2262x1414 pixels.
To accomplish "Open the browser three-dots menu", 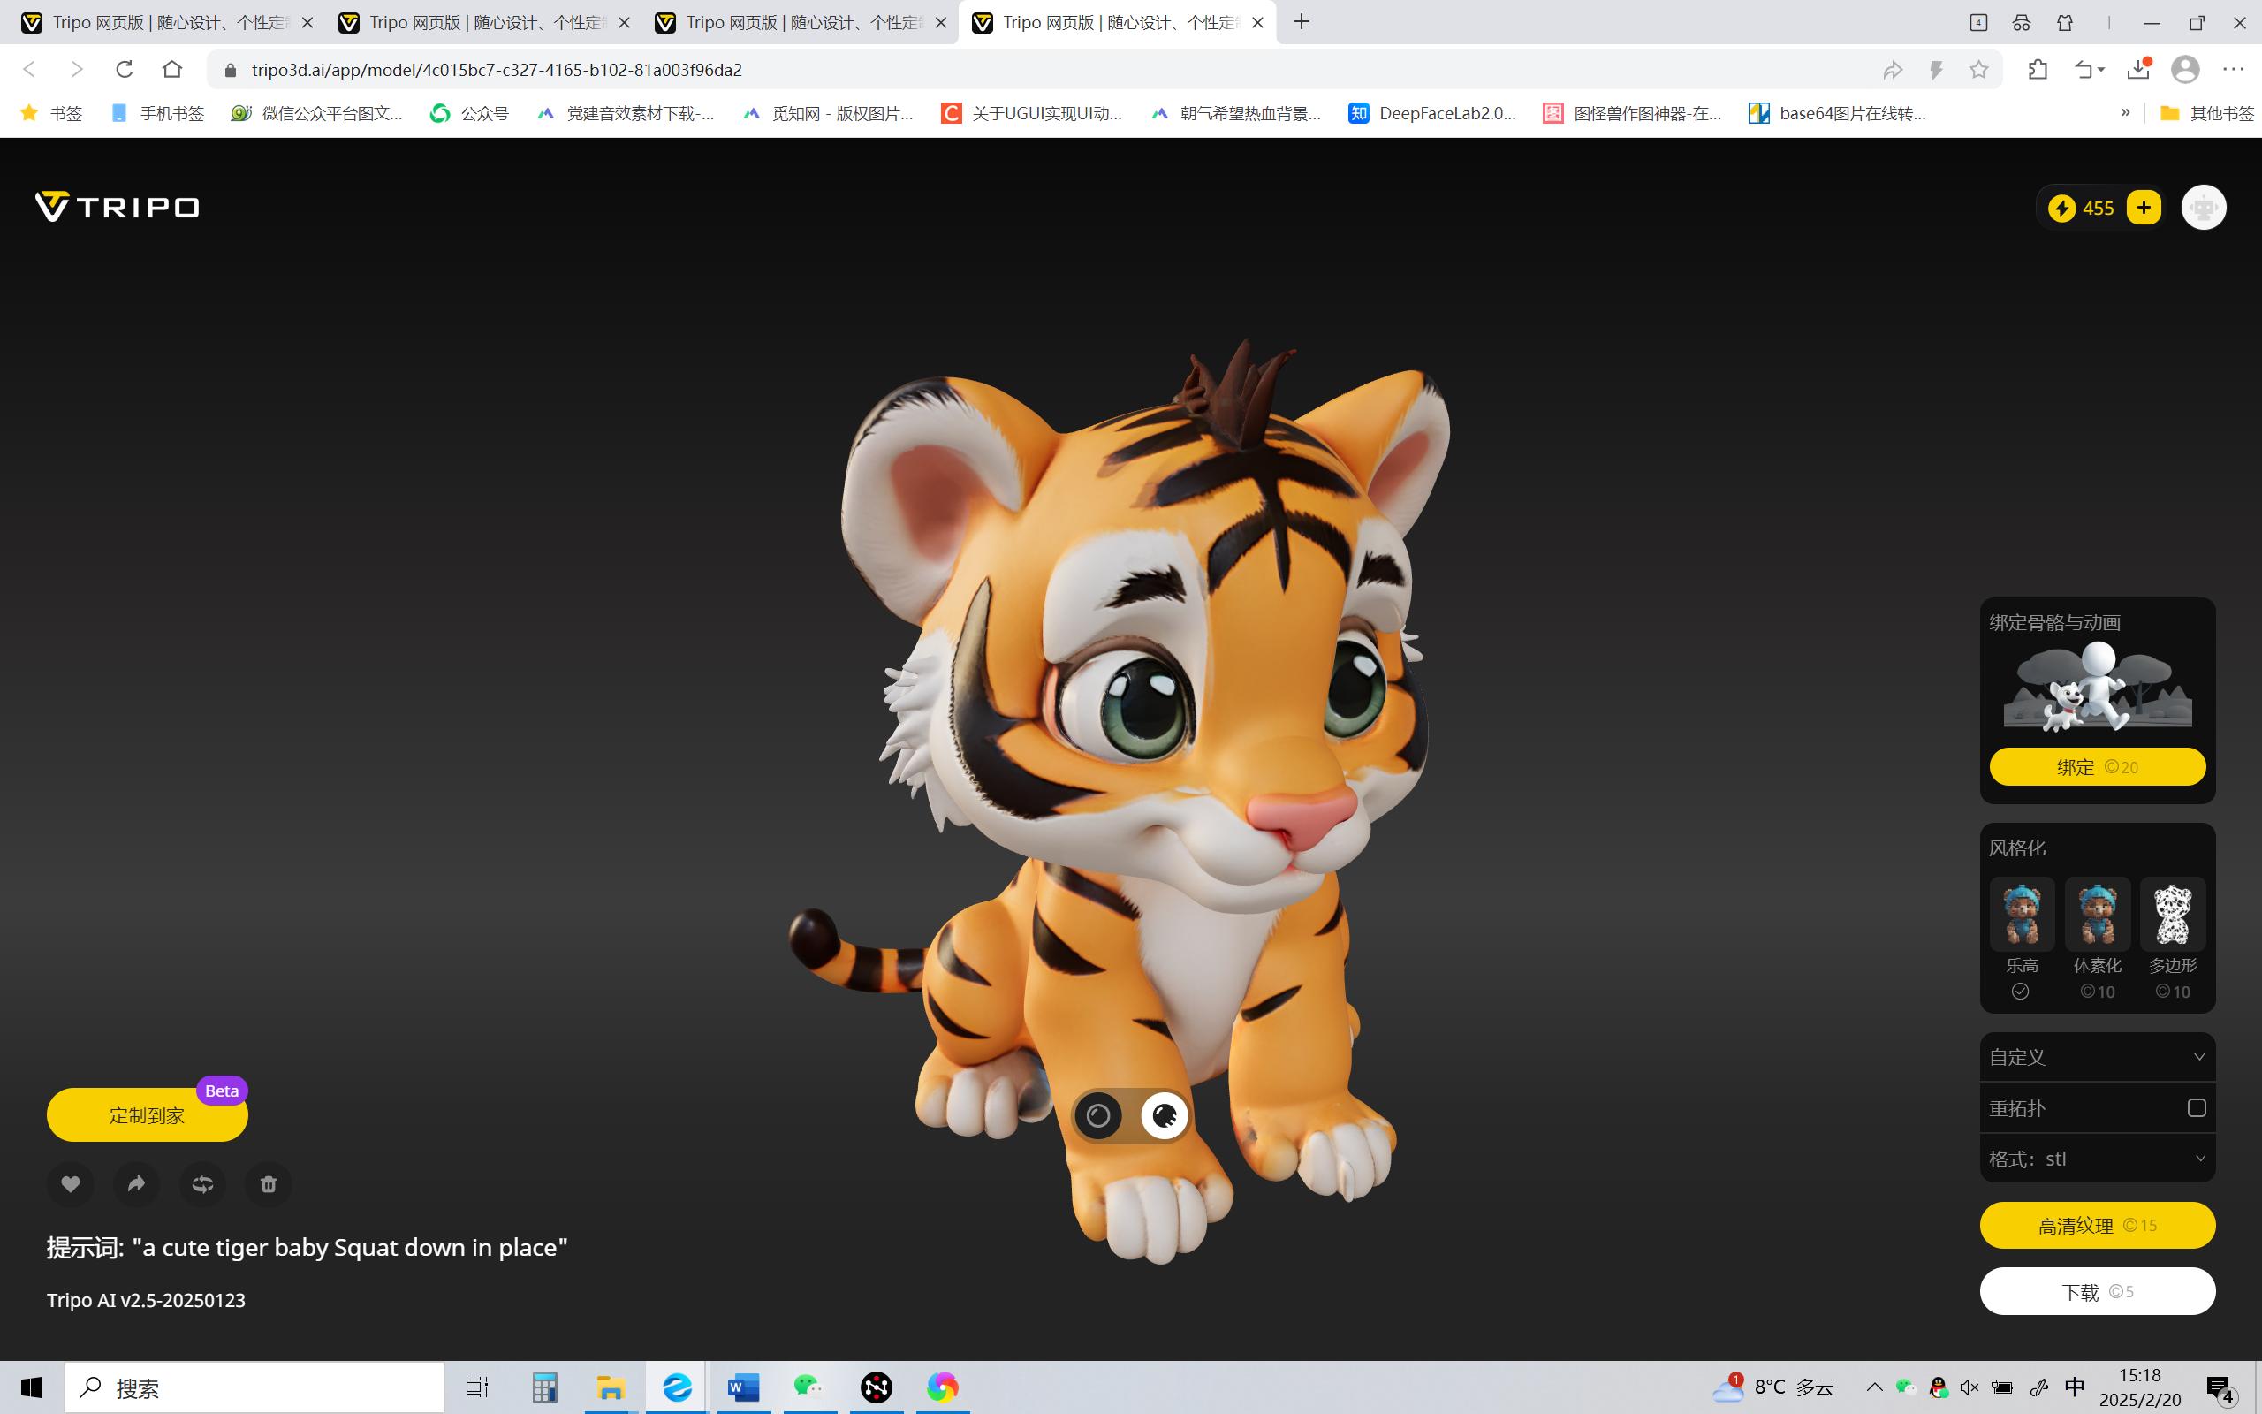I will pos(2234,69).
